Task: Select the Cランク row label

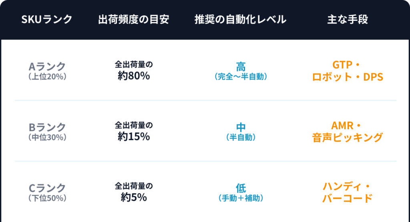Action: click(47, 188)
